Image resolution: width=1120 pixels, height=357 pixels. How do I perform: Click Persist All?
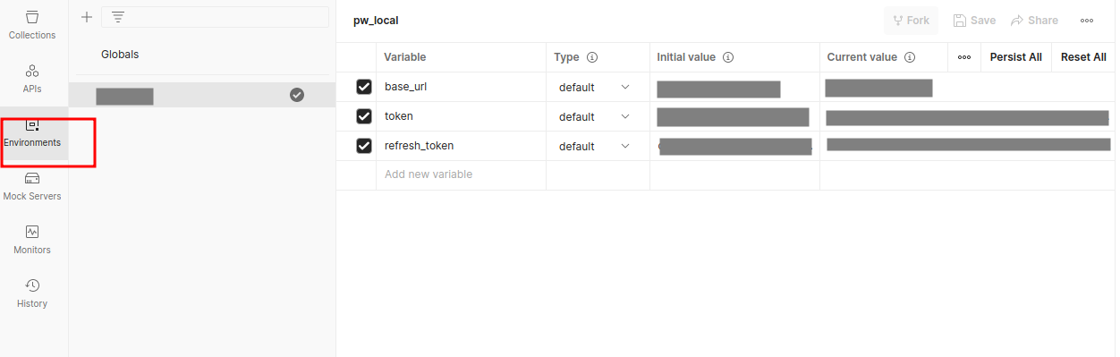click(1015, 57)
